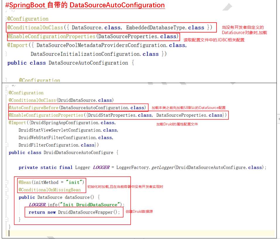Click '@AutoConfigureBefore(DataSourceAutoConfiguration.class)' line

pos(77,108)
